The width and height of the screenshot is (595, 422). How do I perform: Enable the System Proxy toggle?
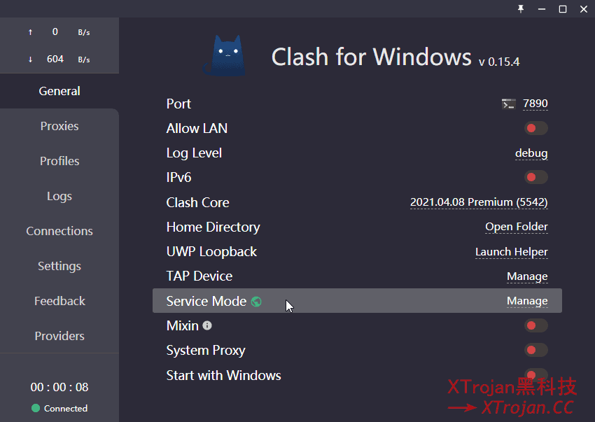(x=535, y=350)
